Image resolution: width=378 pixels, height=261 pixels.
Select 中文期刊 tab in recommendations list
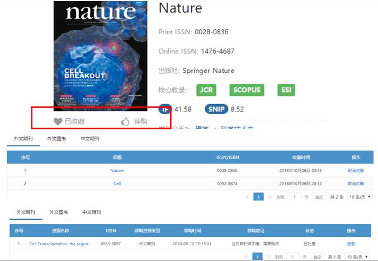pos(92,212)
